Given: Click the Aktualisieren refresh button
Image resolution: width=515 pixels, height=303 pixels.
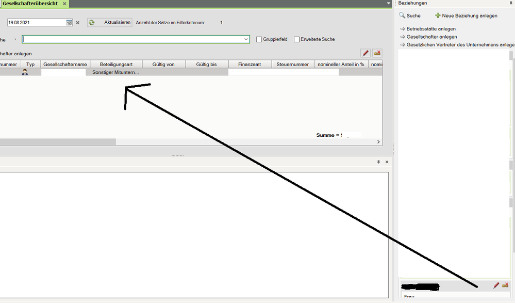Looking at the screenshot, I should (x=110, y=22).
